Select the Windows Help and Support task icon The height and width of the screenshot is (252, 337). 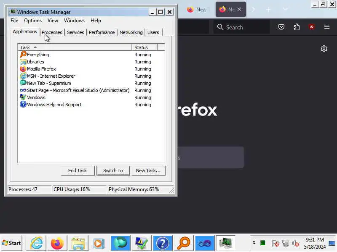(23, 104)
